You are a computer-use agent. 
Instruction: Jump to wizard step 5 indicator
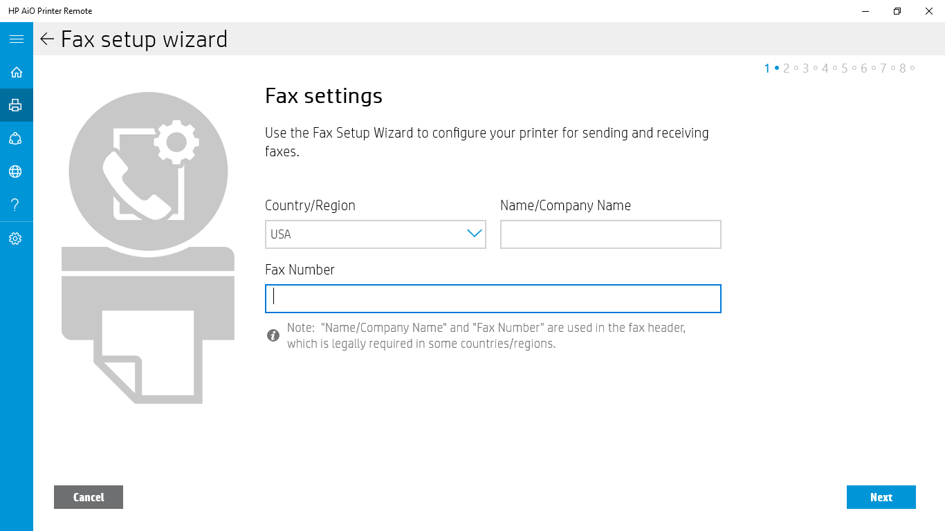(845, 68)
